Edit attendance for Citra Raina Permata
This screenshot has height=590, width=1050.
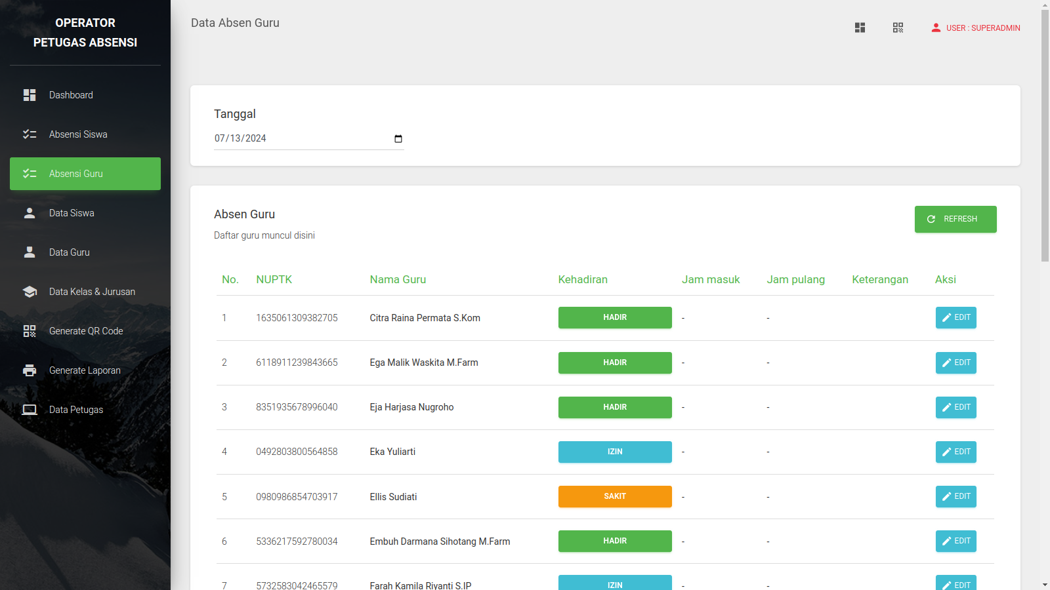(x=955, y=317)
